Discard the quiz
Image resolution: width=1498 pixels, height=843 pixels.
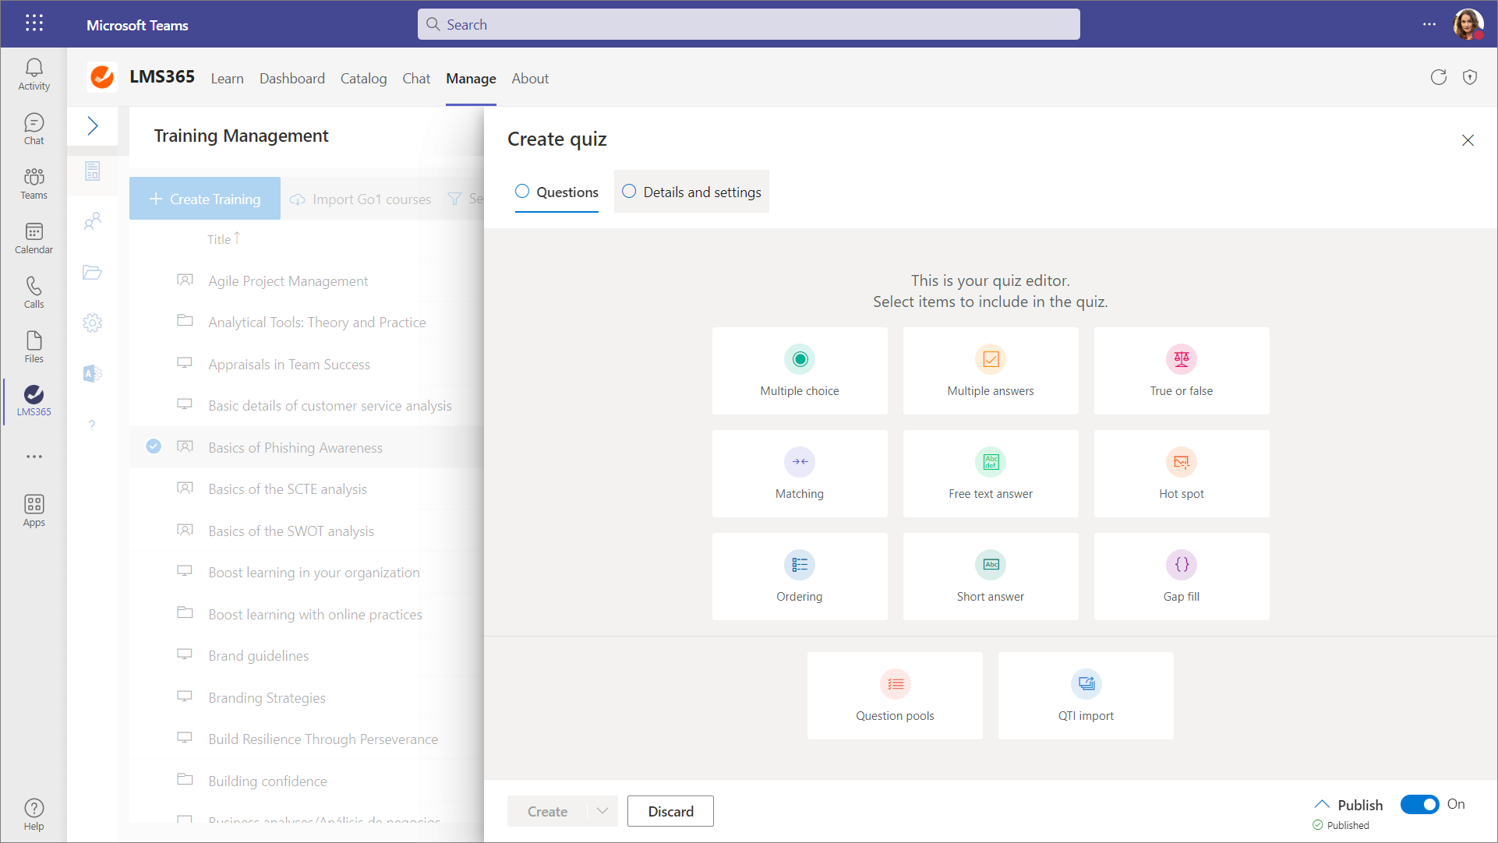[x=670, y=811]
